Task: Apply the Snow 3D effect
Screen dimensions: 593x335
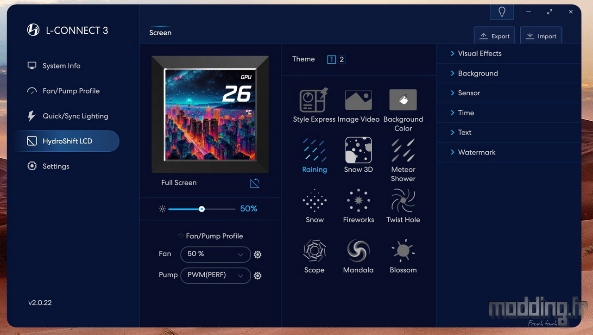Action: click(x=358, y=150)
